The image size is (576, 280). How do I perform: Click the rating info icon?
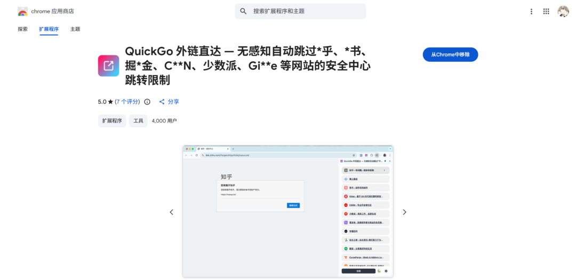(x=147, y=102)
